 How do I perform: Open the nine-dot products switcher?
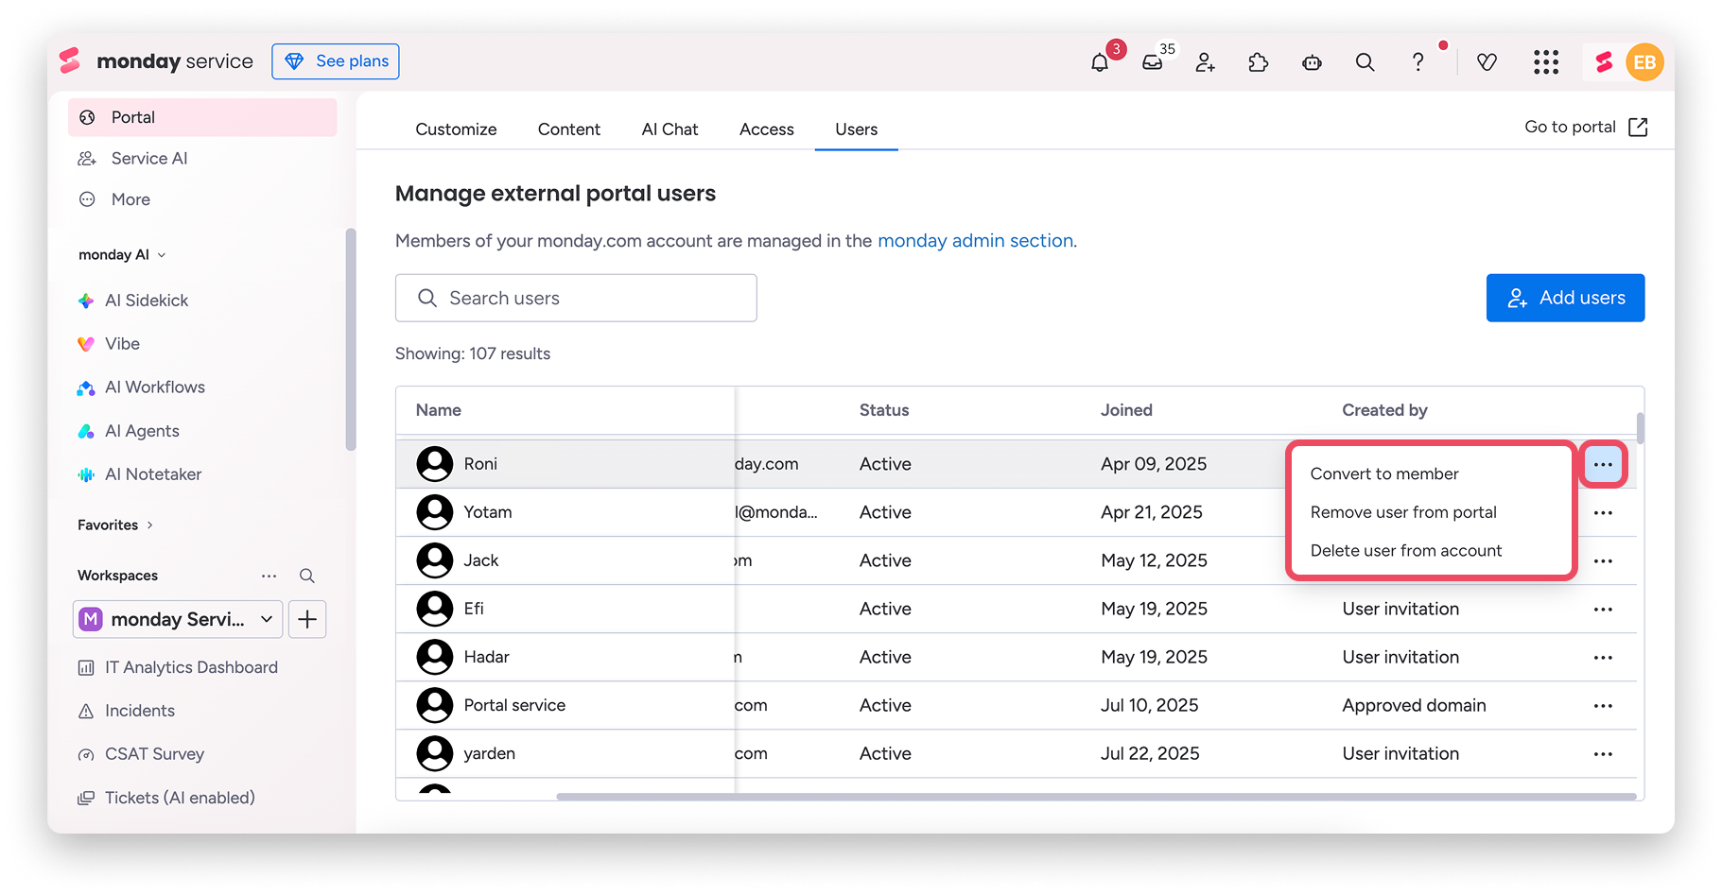(x=1546, y=62)
